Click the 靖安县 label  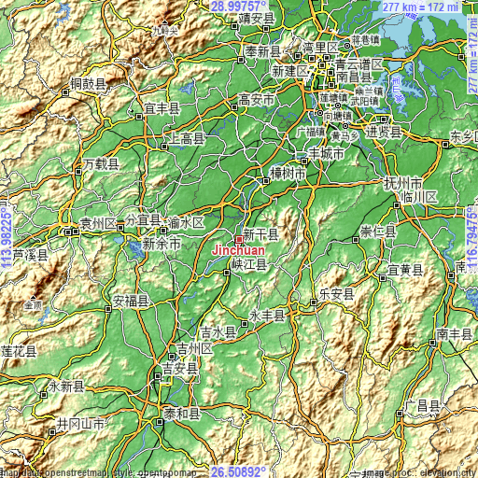coord(257,19)
